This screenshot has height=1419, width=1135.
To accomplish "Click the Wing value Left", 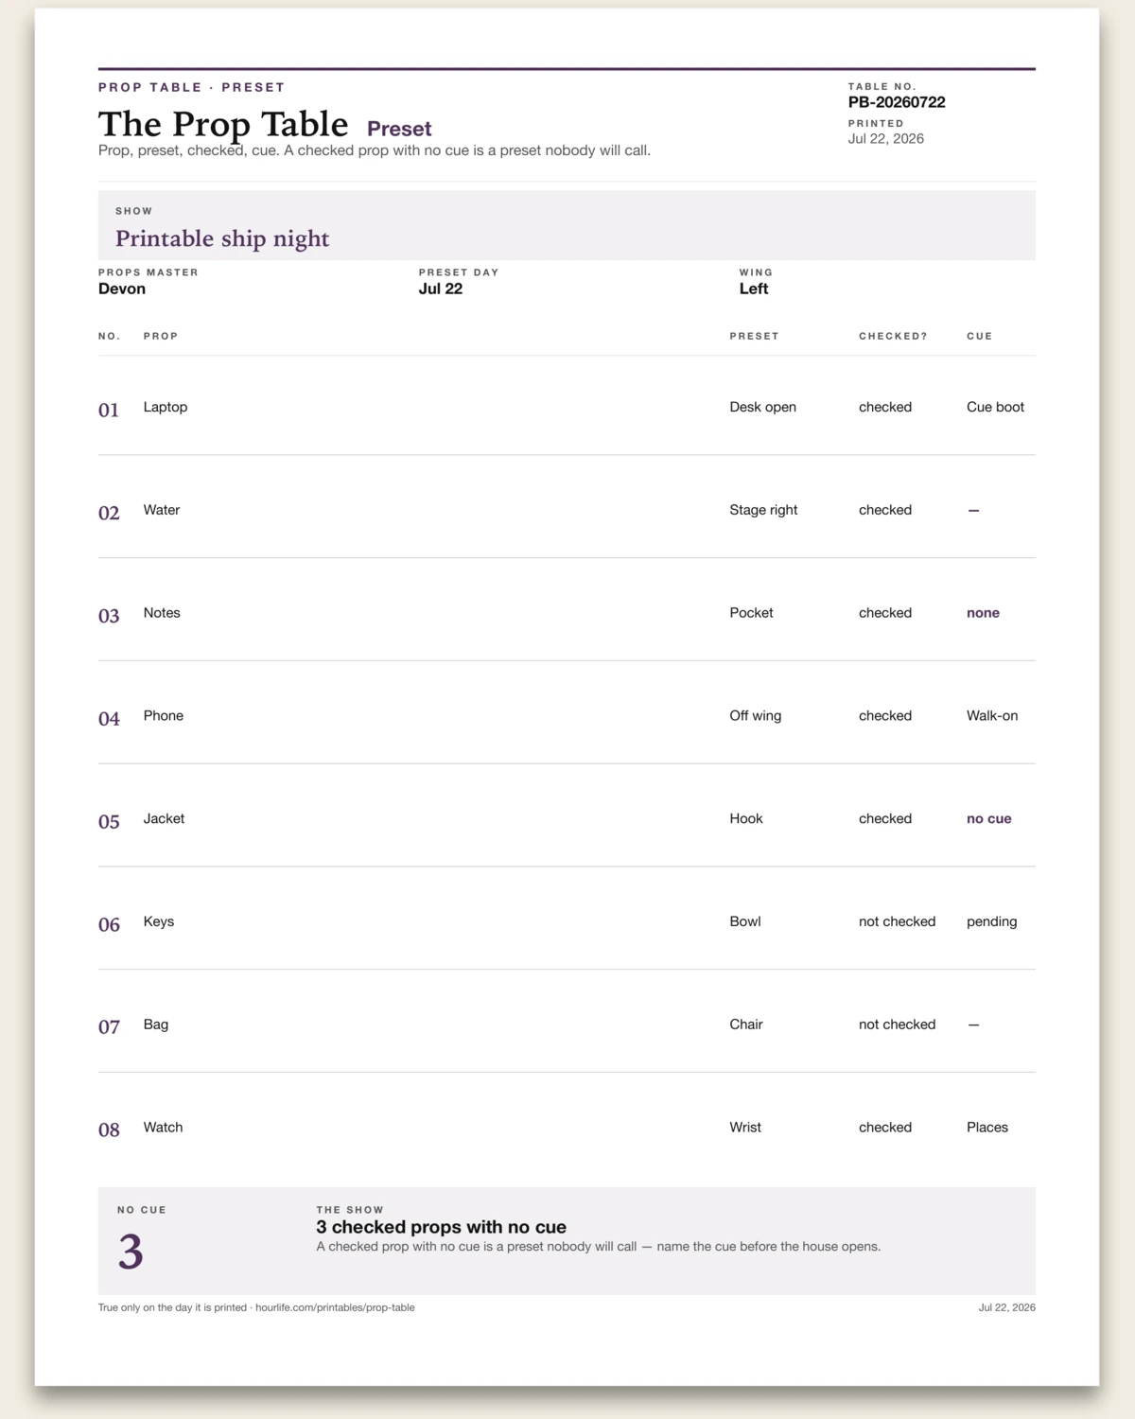I will point(754,289).
